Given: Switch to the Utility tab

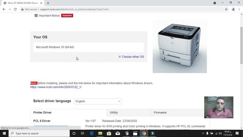Looking at the screenshot, I should coord(129,113).
